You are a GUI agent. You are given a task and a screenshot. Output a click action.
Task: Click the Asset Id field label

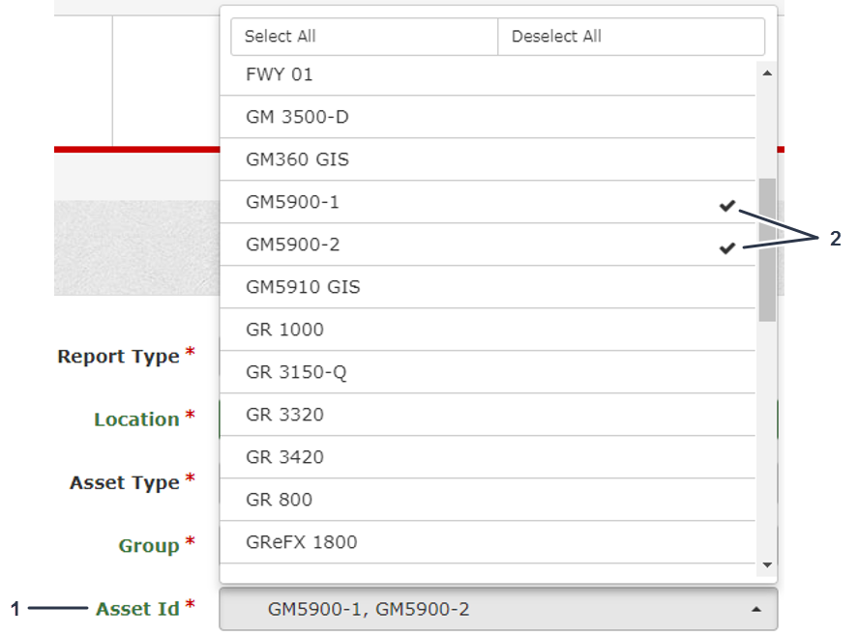[x=137, y=609]
